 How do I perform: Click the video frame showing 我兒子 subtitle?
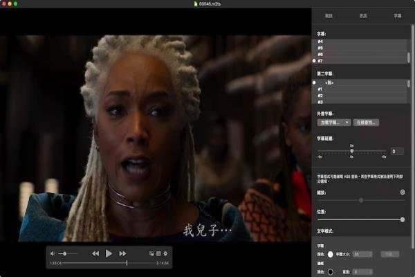(156, 138)
